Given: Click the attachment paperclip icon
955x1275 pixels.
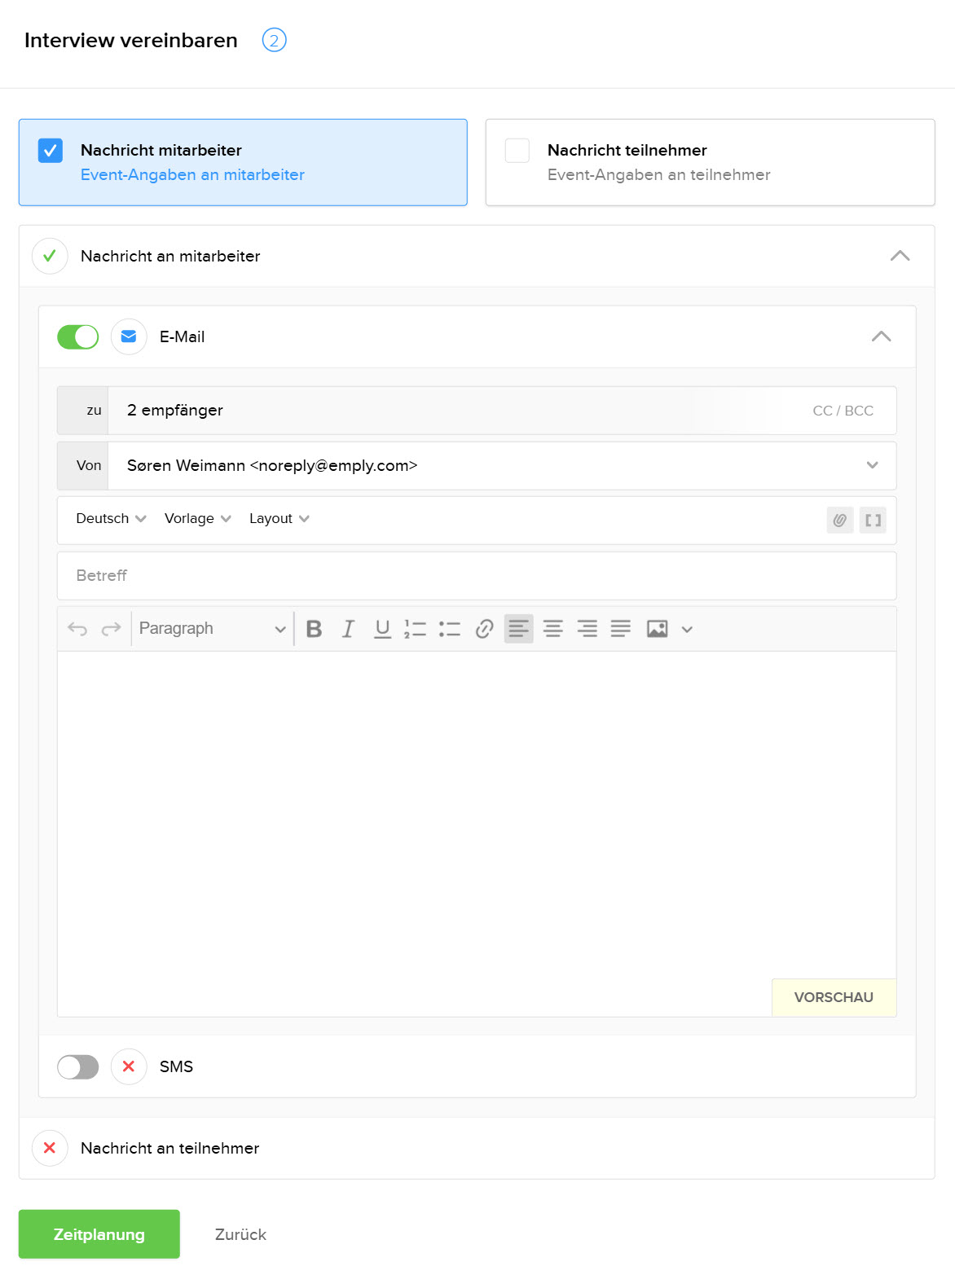Looking at the screenshot, I should coord(840,520).
